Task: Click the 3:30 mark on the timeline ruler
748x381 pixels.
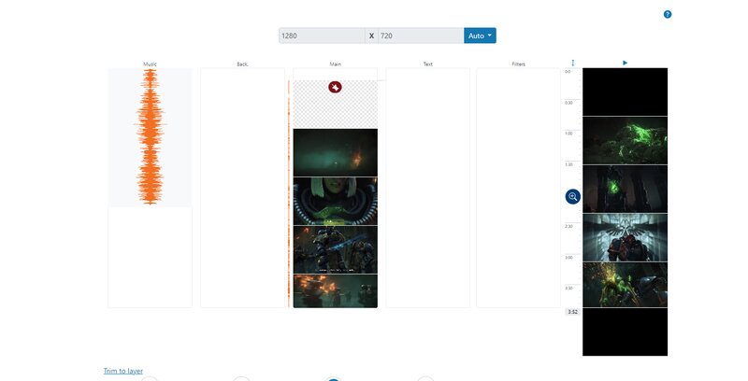Action: coord(568,289)
